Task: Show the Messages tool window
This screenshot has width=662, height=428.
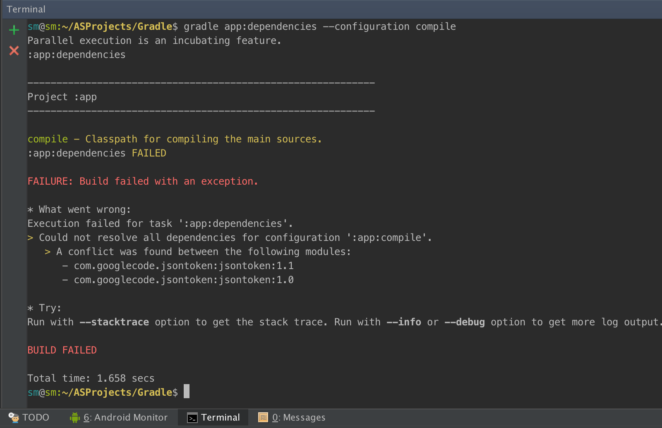Action: tap(298, 417)
